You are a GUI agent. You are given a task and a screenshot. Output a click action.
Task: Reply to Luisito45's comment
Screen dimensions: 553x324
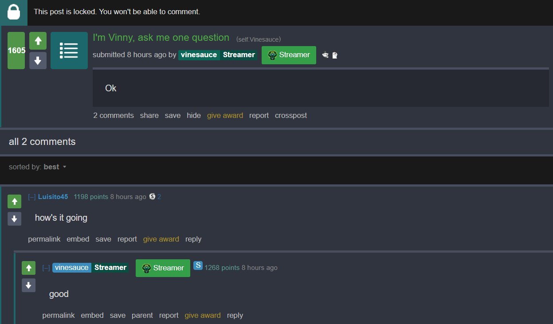coord(193,239)
